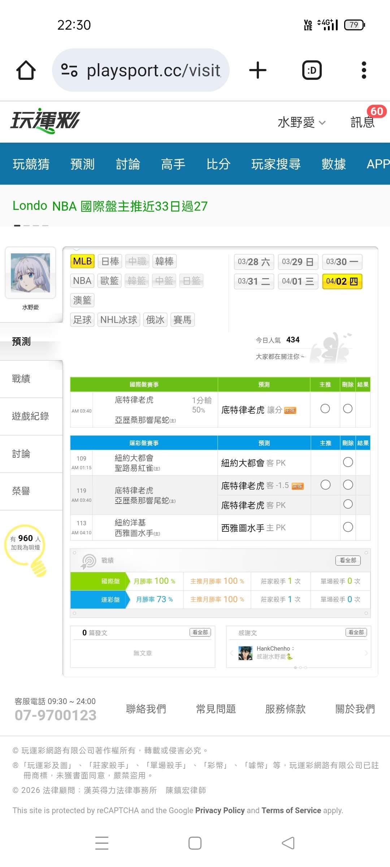
Task: Select 刪除 radio for 西雅圖水手 主 PK
Action: [348, 527]
